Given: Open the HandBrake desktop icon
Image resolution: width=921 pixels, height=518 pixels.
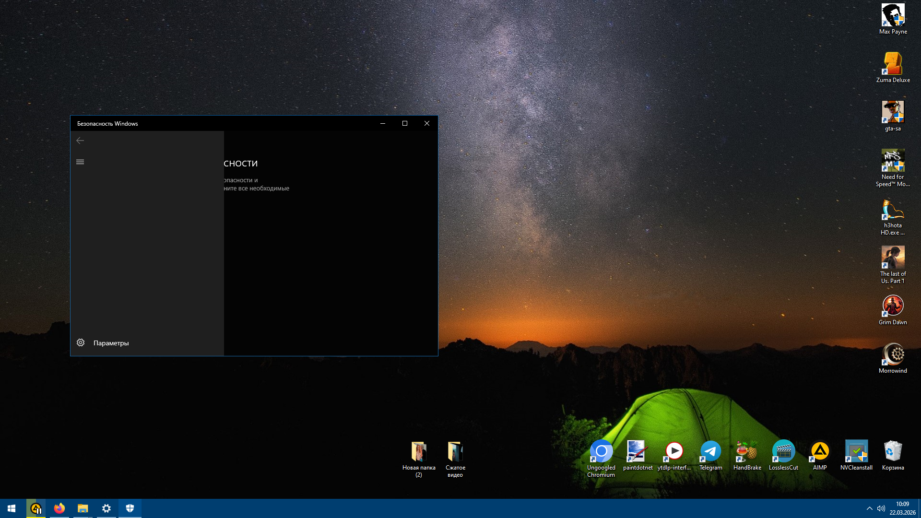Looking at the screenshot, I should (747, 452).
